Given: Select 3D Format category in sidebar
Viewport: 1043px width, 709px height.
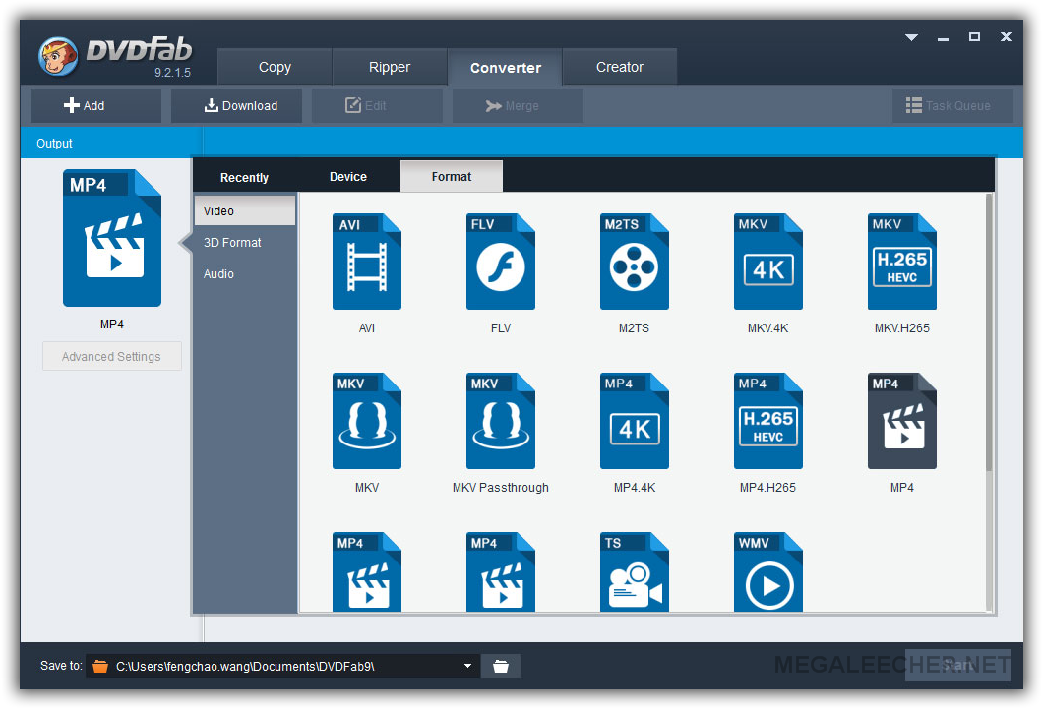Looking at the screenshot, I should [245, 243].
